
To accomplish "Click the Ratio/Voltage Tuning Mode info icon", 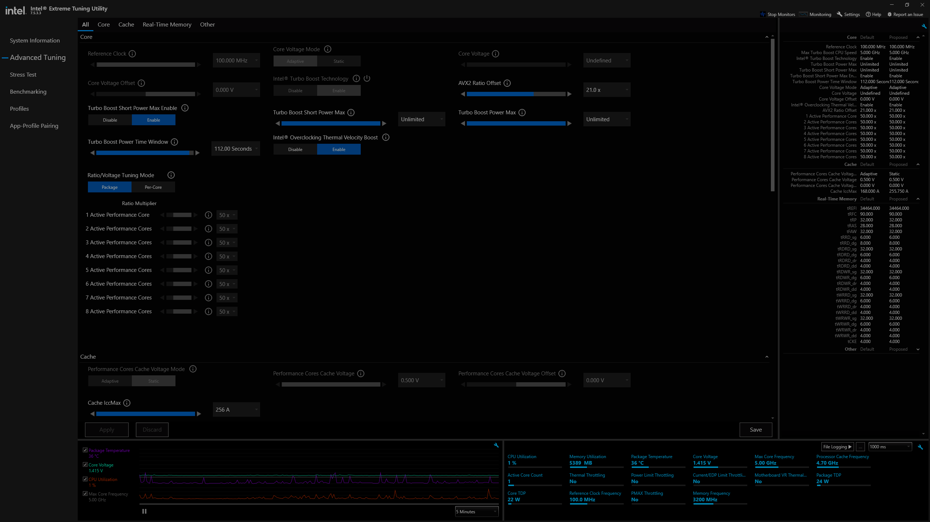I will (x=171, y=175).
